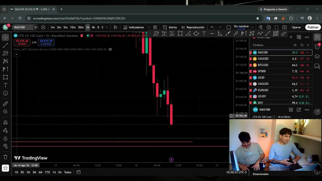Image resolution: width=322 pixels, height=181 pixels.
Task: Switch to the 4h timeframe
Action: (93, 27)
